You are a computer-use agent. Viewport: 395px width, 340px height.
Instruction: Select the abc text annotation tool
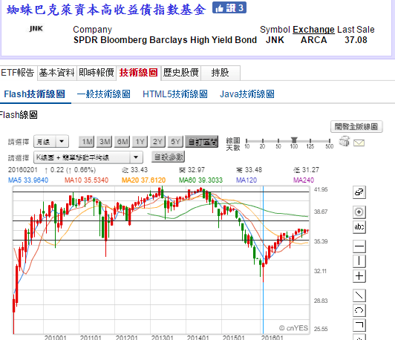(359, 227)
